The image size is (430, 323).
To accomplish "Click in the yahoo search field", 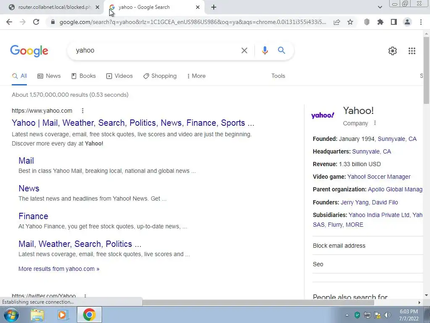I will 154,50.
